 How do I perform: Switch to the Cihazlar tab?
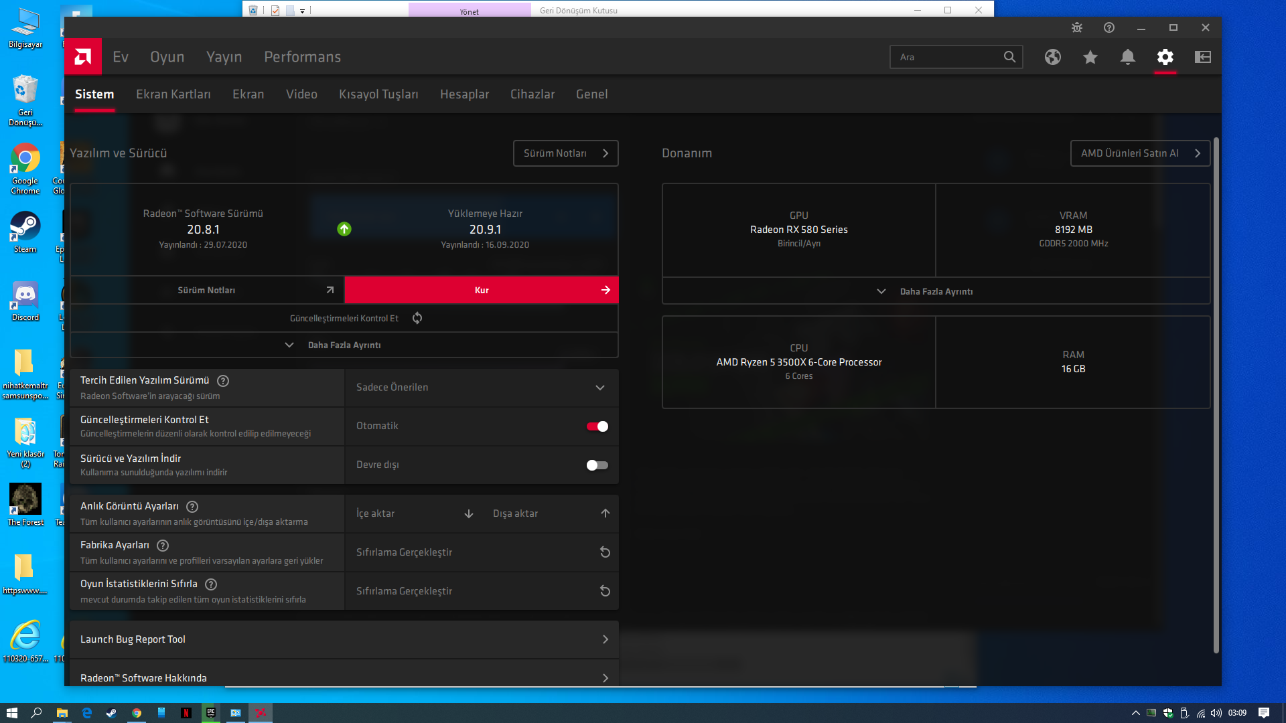tap(532, 94)
